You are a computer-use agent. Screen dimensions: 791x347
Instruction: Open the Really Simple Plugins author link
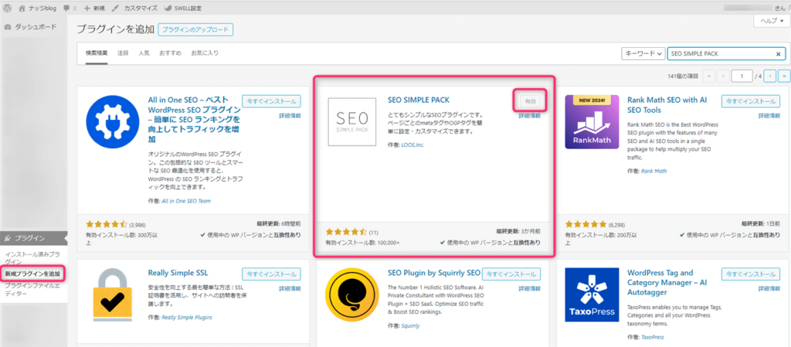[x=187, y=317]
